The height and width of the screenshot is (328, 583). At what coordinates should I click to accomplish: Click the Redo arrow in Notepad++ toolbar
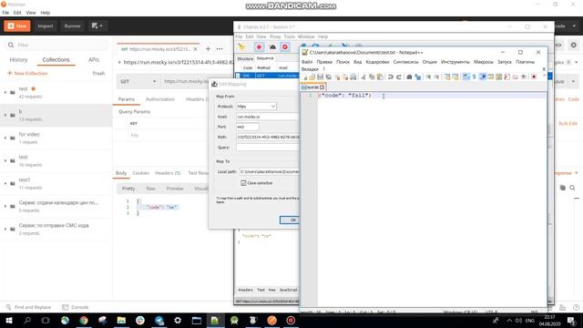coord(399,77)
